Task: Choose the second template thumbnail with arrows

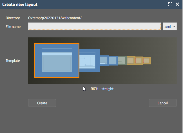Action: pos(90,60)
